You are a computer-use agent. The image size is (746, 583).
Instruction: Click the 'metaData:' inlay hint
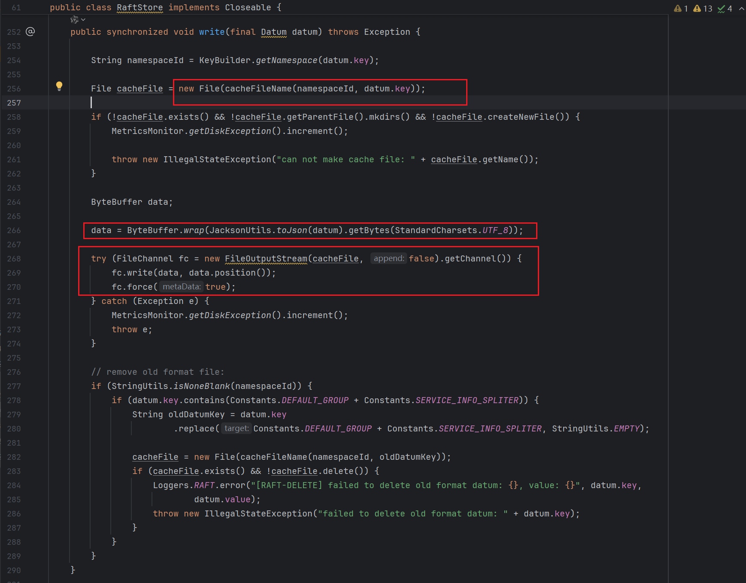(181, 287)
